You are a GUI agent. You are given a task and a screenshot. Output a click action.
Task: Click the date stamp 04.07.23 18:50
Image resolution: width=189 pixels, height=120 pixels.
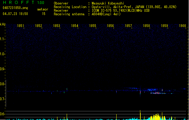click(15, 14)
